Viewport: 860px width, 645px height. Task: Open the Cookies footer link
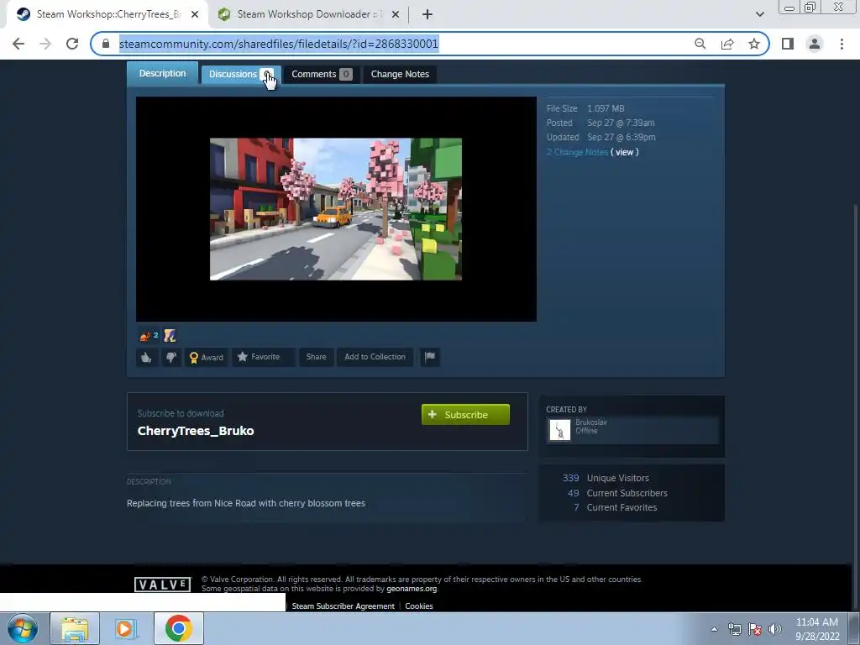pos(419,606)
